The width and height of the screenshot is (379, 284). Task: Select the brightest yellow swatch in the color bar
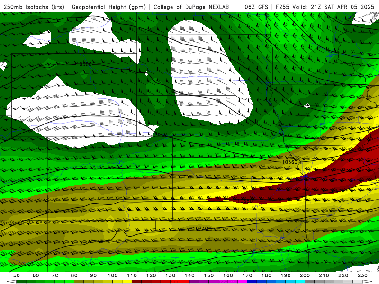[127, 282]
